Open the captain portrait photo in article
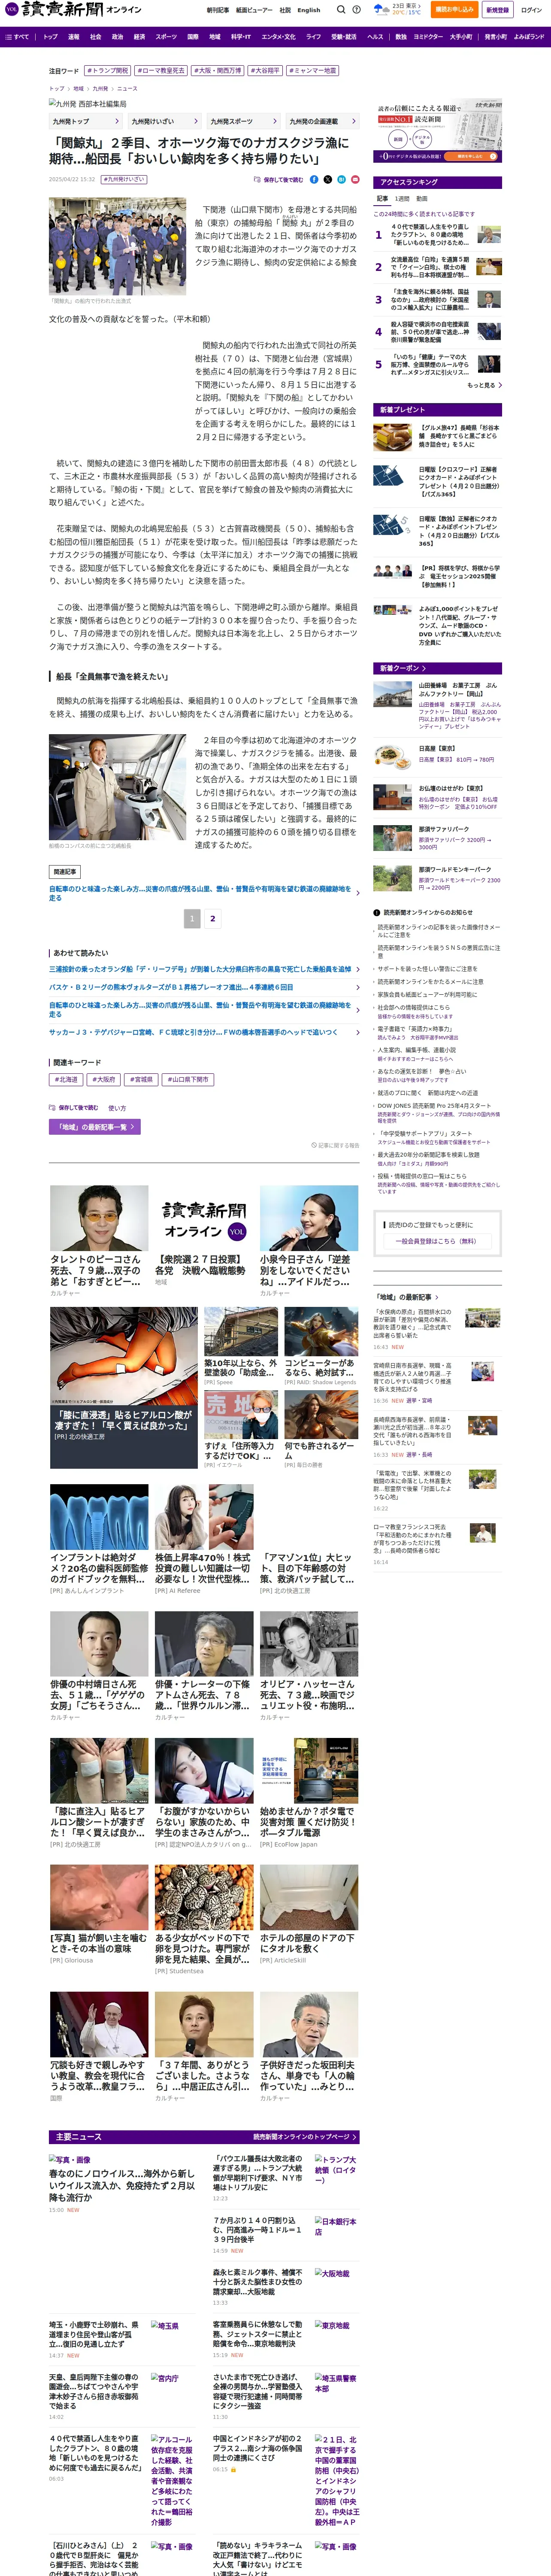Viewport: 551px width, 2576px height. click(x=117, y=788)
